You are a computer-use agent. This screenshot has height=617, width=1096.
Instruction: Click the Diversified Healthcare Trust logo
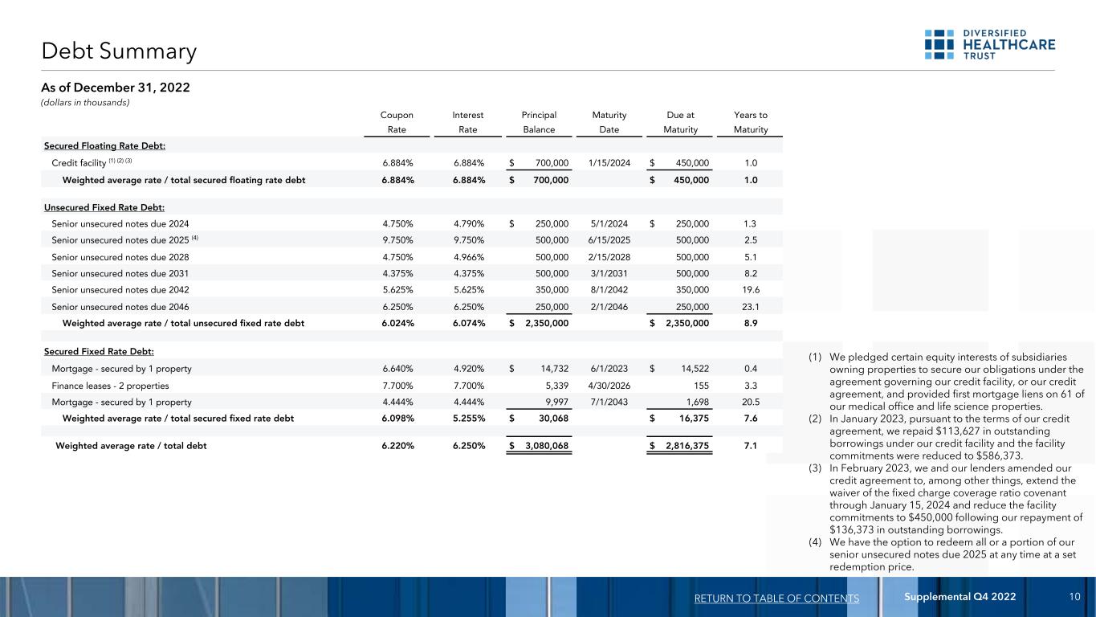click(989, 45)
